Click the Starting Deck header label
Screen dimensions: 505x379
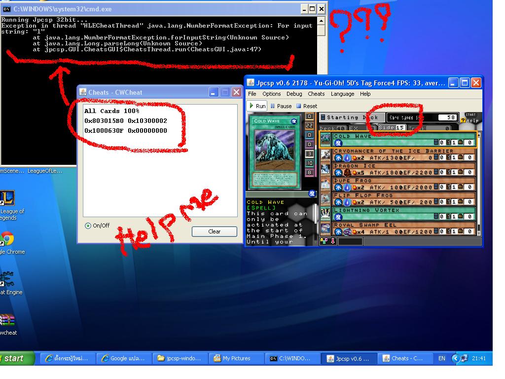[x=352, y=117]
